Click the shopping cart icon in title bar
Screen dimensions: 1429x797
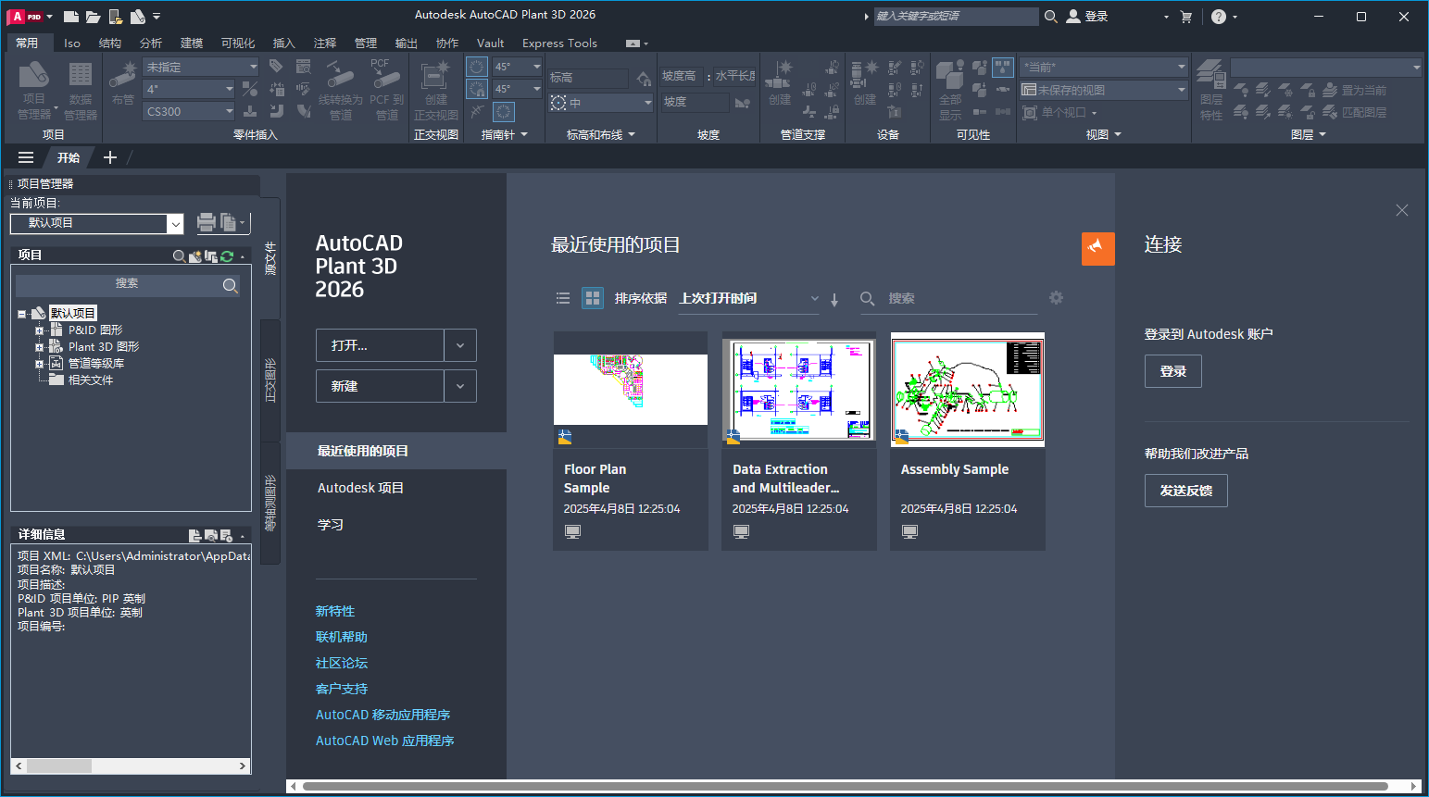pyautogui.click(x=1186, y=17)
